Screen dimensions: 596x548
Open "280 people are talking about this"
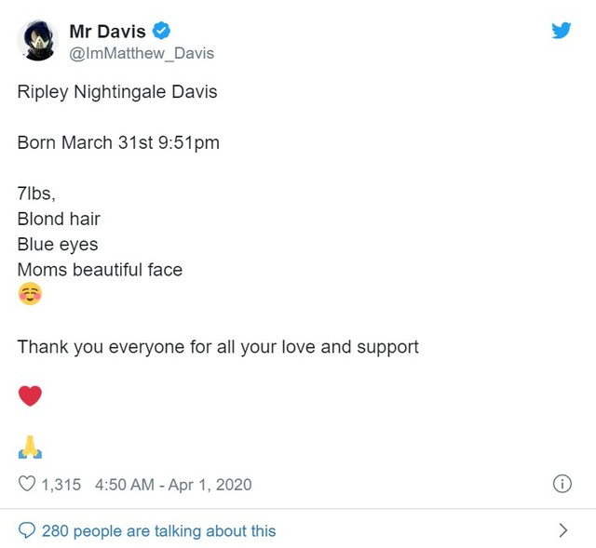coord(158,530)
